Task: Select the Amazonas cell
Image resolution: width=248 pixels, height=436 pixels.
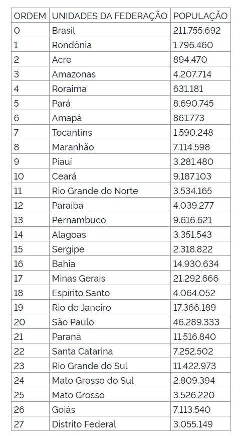Action: [x=110, y=74]
